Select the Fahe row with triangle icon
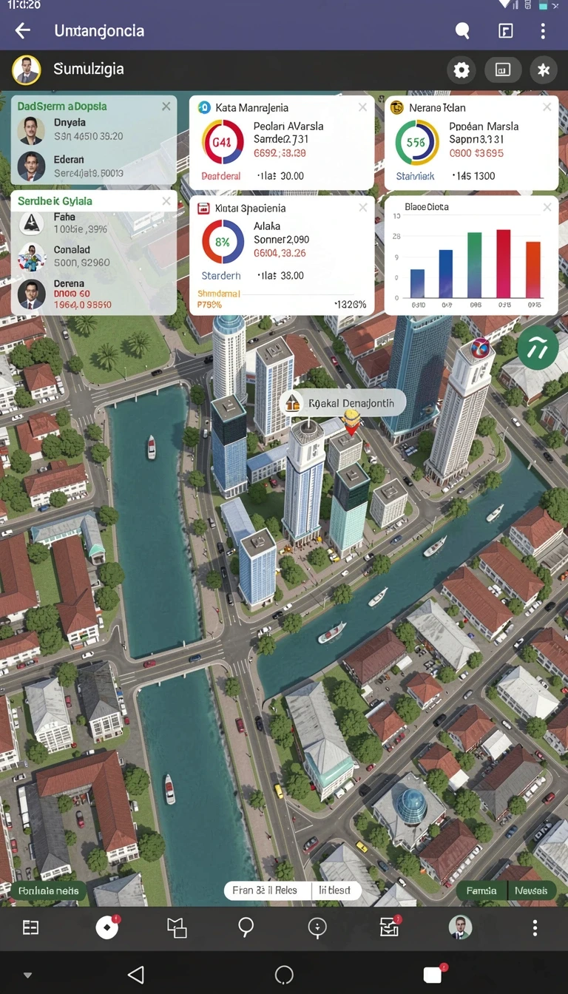This screenshot has height=994, width=568. [x=94, y=223]
